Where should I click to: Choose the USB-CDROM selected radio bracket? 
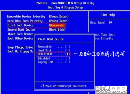(68, 54)
